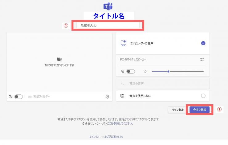This screenshot has height=145, width=228.
Task: Click the 名前を入力 name field
Action: click(108, 25)
